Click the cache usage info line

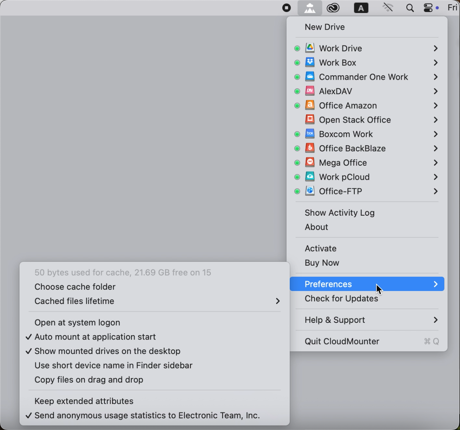[x=123, y=273]
